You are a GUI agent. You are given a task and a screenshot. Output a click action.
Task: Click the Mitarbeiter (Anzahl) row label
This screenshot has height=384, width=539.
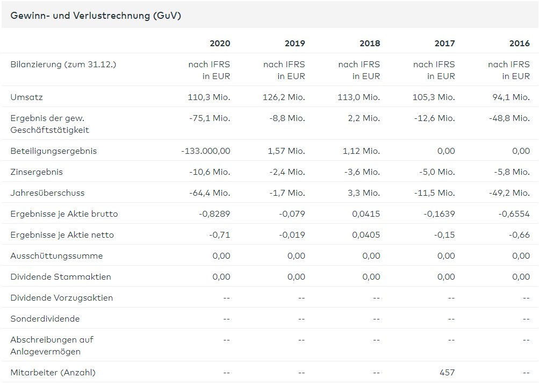click(53, 372)
